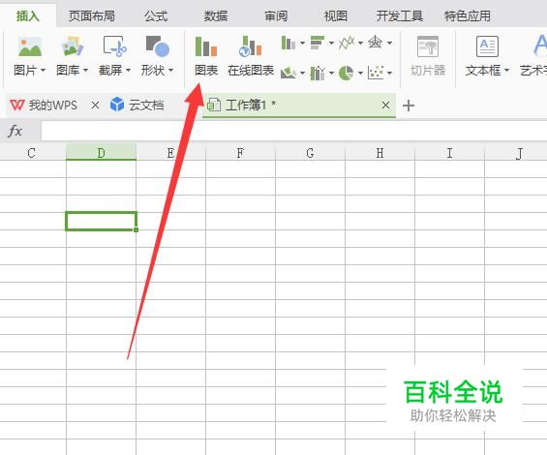
Task: Click the fx insert function button
Action: pyautogui.click(x=15, y=131)
